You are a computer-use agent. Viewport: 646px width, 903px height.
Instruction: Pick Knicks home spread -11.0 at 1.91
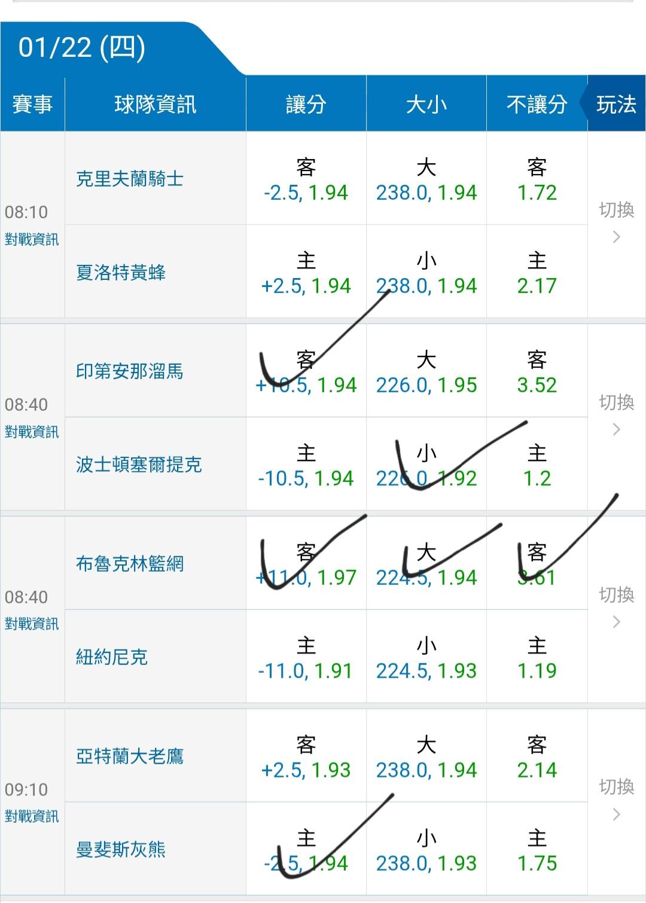point(306,657)
